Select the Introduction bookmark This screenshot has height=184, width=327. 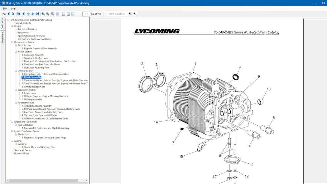point(24,32)
